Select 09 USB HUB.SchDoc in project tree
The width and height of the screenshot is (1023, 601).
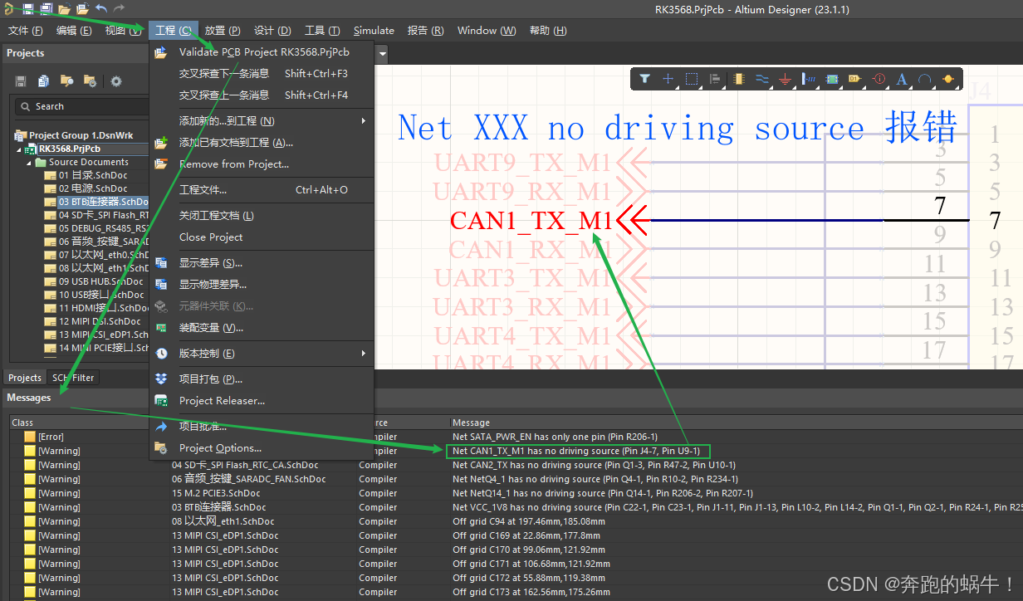click(x=100, y=281)
